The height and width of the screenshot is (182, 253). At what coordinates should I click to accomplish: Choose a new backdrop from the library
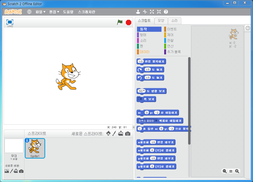pyautogui.click(x=7, y=171)
